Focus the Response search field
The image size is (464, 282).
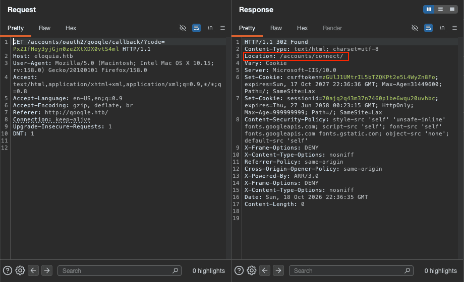click(351, 271)
